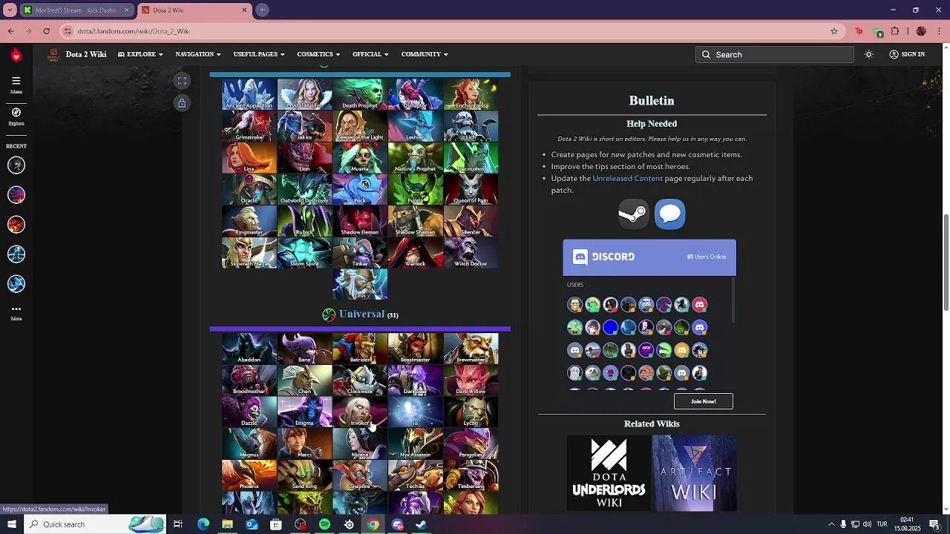Open first recent wiki icon in sidebar
This screenshot has width=950, height=534.
point(16,165)
